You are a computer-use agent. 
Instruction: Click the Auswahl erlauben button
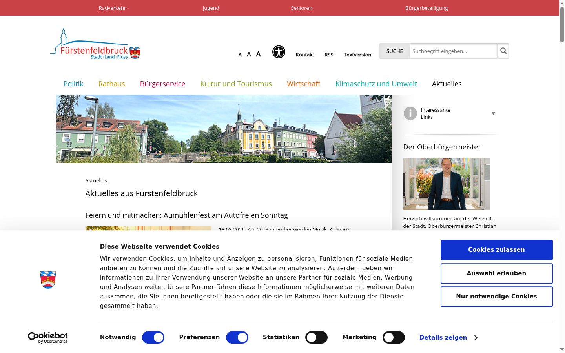point(496,273)
